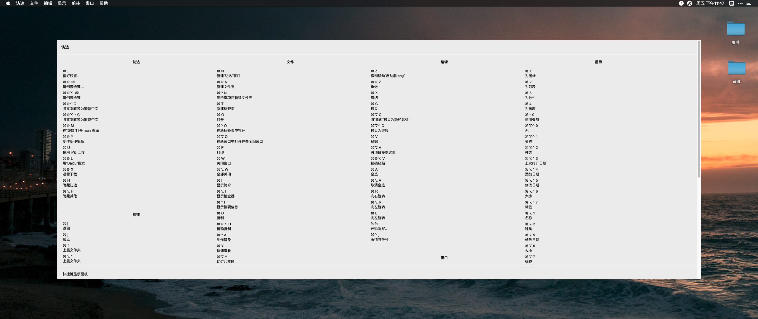758x319 pixels.
Task: Click the 清倒废纸篓… shortcut entry
Action: click(73, 87)
